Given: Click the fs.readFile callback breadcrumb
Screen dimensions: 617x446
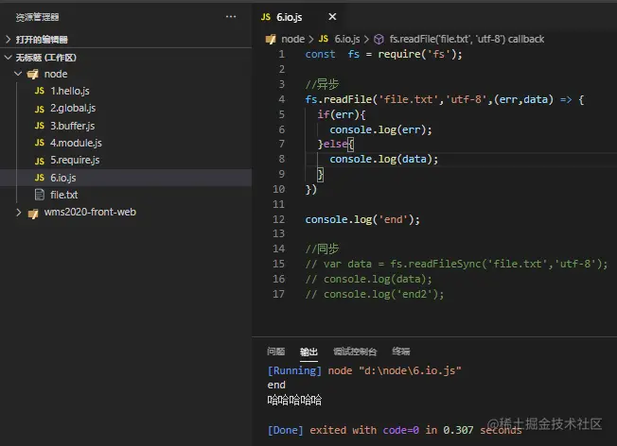Looking at the screenshot, I should point(467,39).
